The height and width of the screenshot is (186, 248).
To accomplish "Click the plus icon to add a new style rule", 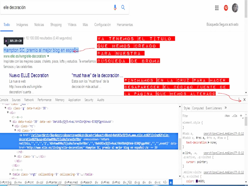I will coord(241,116).
